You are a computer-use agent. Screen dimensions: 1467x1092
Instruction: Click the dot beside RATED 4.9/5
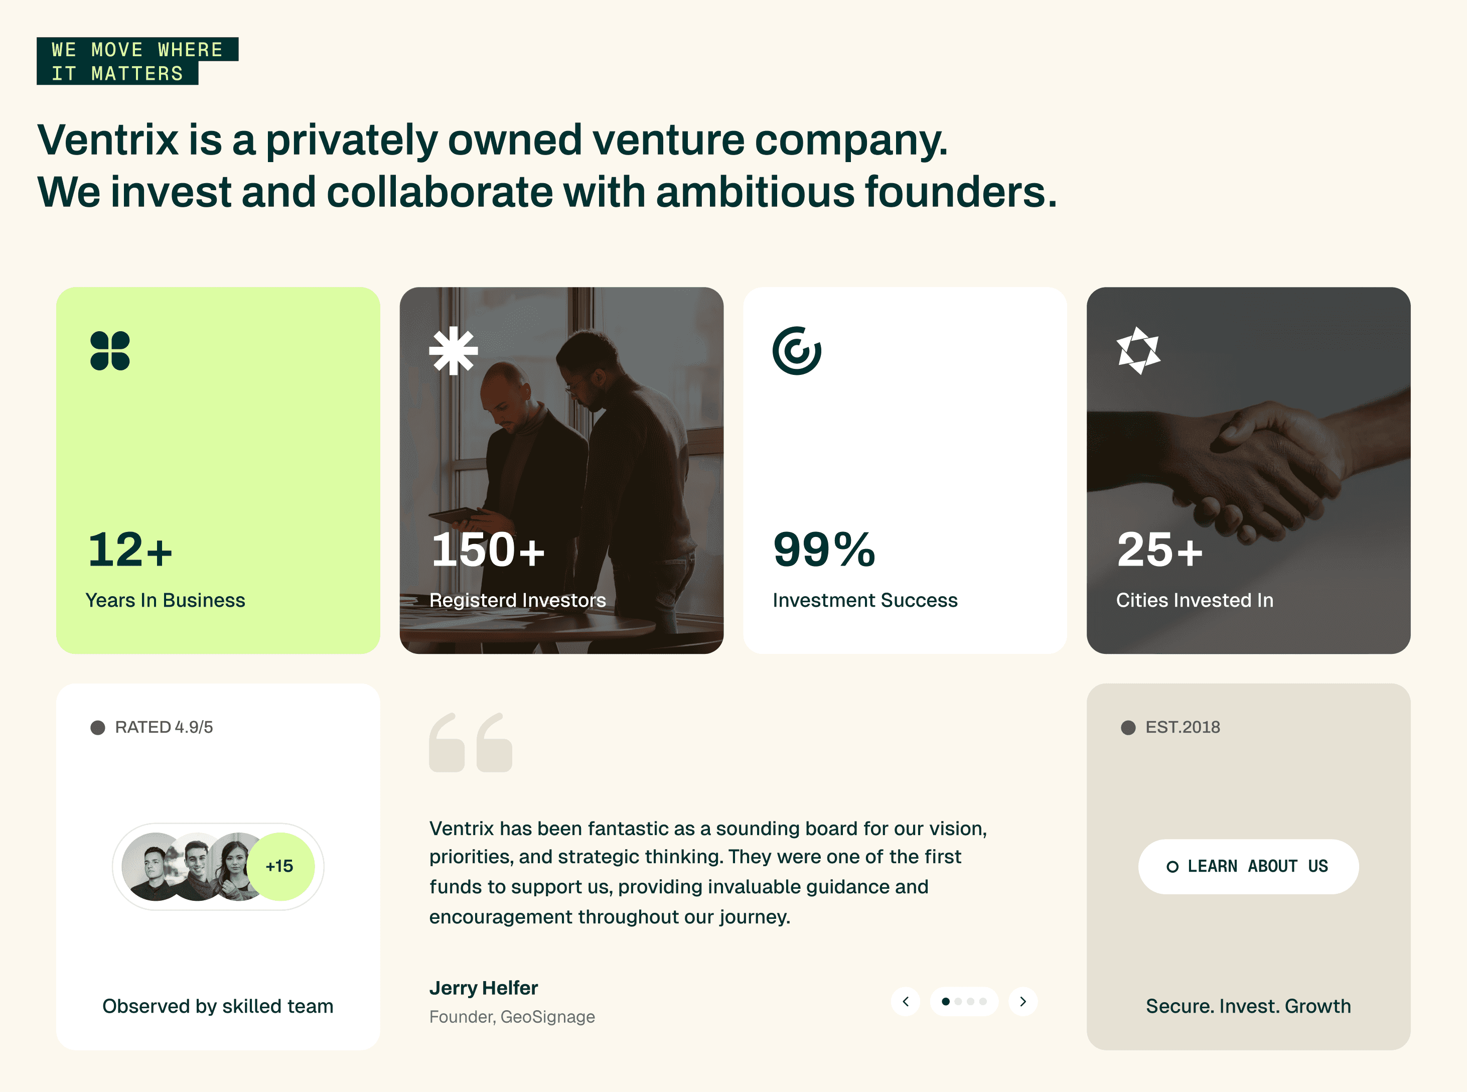click(x=98, y=727)
